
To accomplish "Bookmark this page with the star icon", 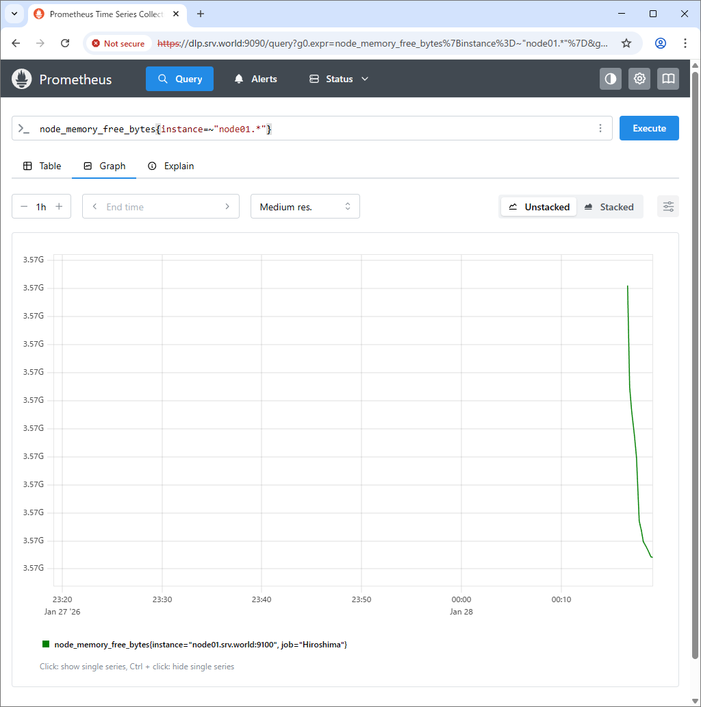I will [x=626, y=43].
